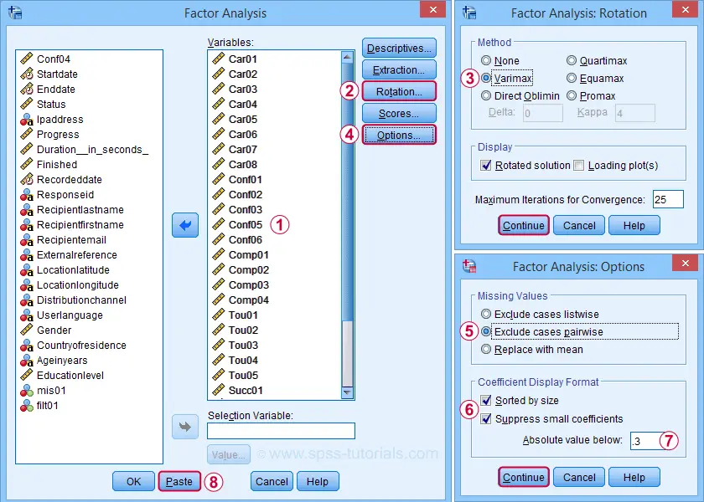Click the scale icon beside Conf04
The image size is (704, 502).
(27, 59)
